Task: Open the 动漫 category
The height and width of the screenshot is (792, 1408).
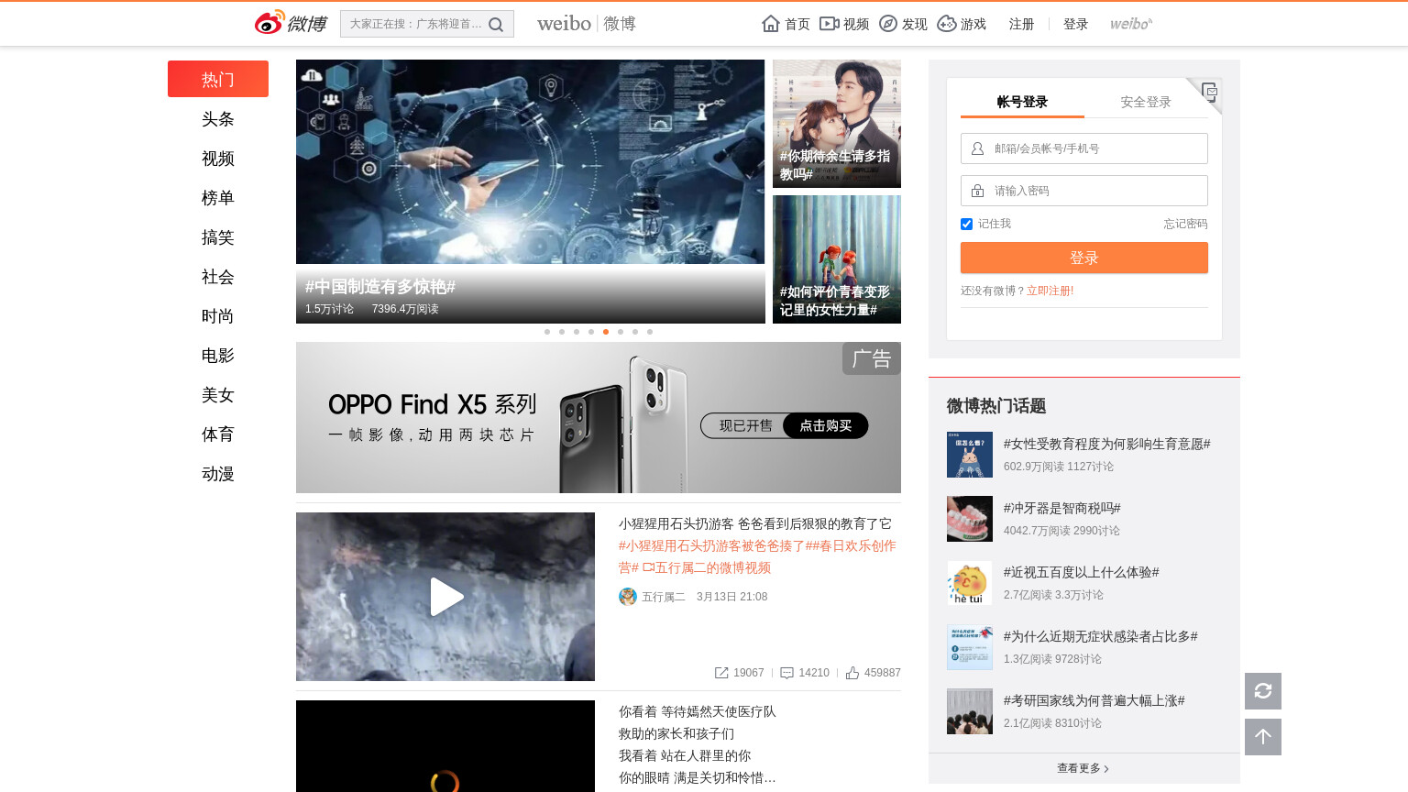Action: pos(218,474)
